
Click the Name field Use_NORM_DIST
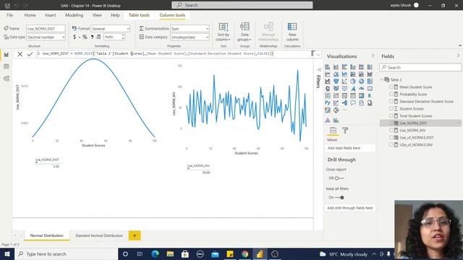pos(46,29)
